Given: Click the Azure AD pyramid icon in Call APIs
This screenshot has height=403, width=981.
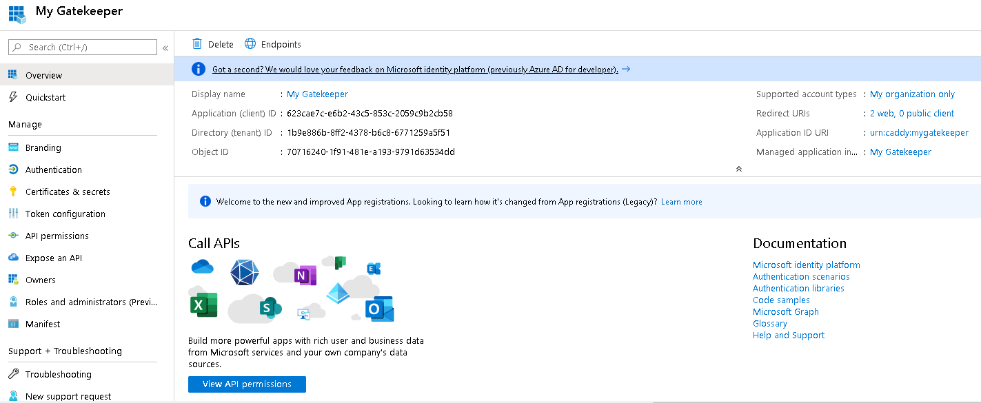Looking at the screenshot, I should [338, 293].
